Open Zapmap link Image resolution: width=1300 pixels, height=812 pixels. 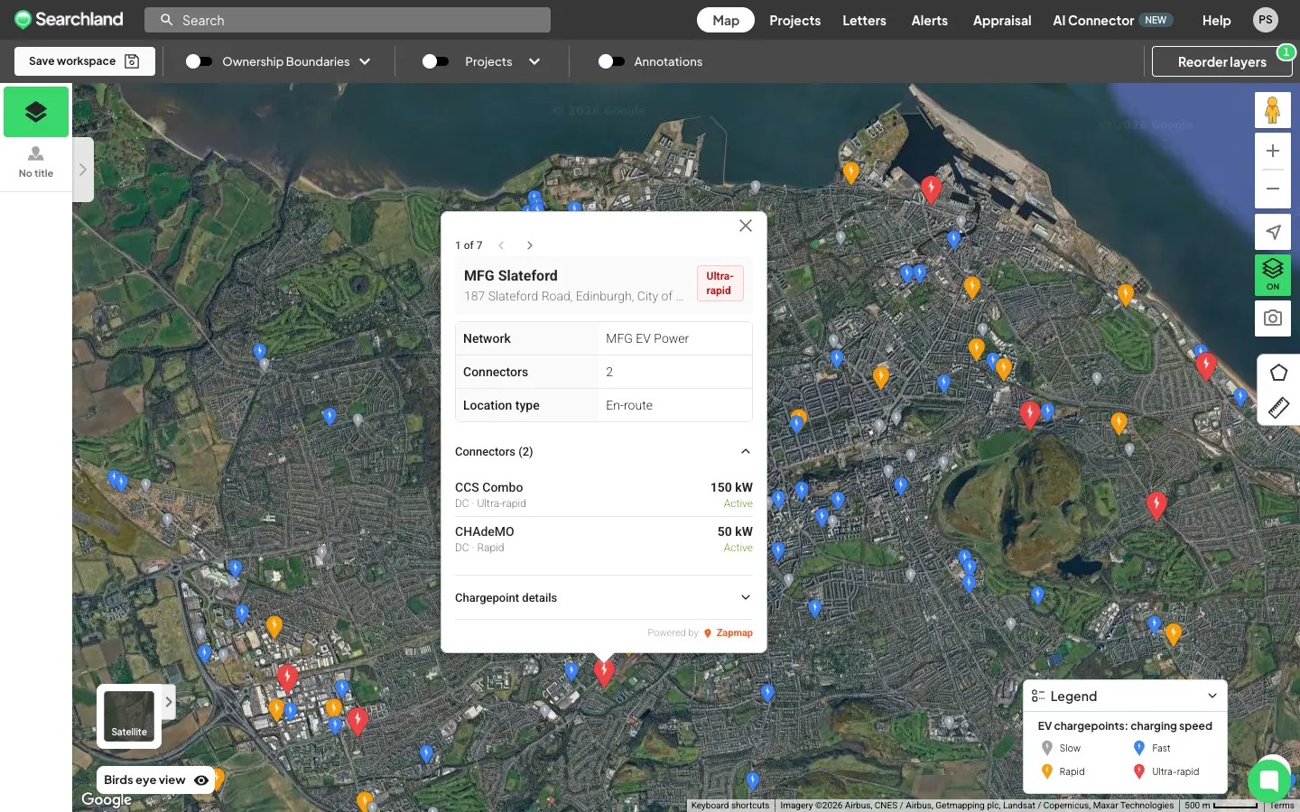(734, 633)
